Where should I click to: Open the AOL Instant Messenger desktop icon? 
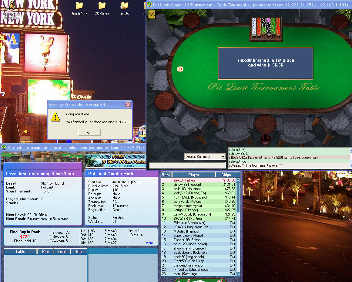(11, 9)
